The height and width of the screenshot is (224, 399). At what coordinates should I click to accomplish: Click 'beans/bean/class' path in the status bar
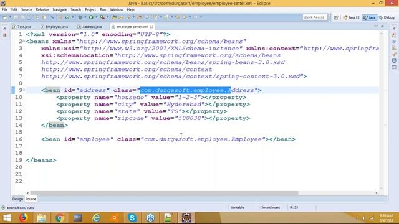click(x=21, y=208)
